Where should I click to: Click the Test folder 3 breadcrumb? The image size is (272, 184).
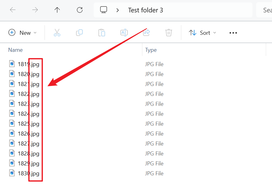pyautogui.click(x=145, y=10)
